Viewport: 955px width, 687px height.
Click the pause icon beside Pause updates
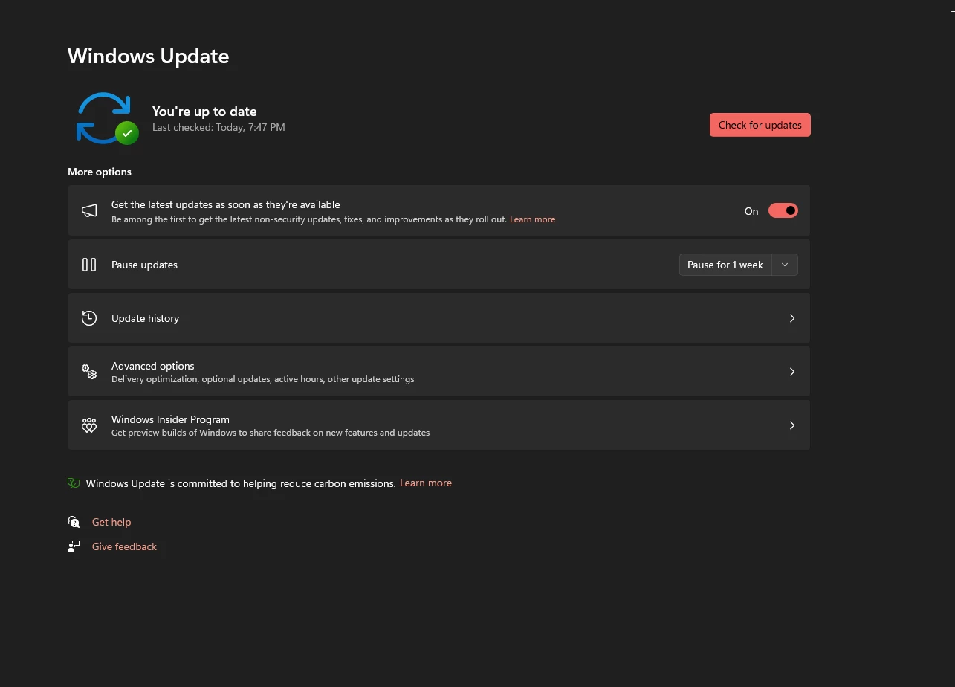pyautogui.click(x=89, y=265)
